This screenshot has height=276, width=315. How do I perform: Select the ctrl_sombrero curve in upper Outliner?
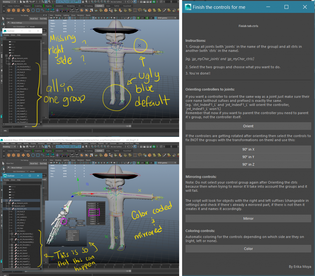(x=22, y=78)
